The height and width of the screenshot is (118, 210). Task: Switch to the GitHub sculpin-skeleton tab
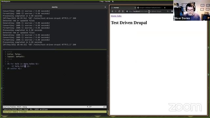click(150, 8)
